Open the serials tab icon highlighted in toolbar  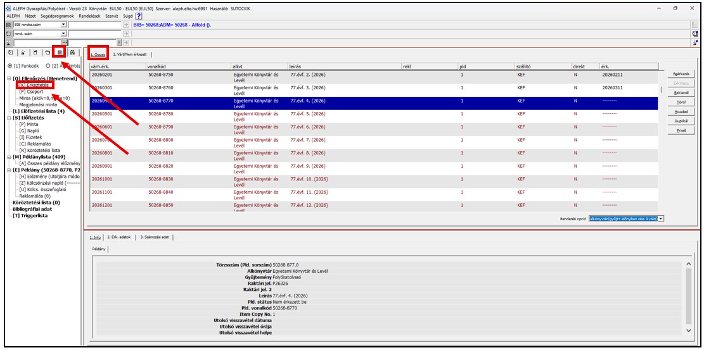coord(60,53)
